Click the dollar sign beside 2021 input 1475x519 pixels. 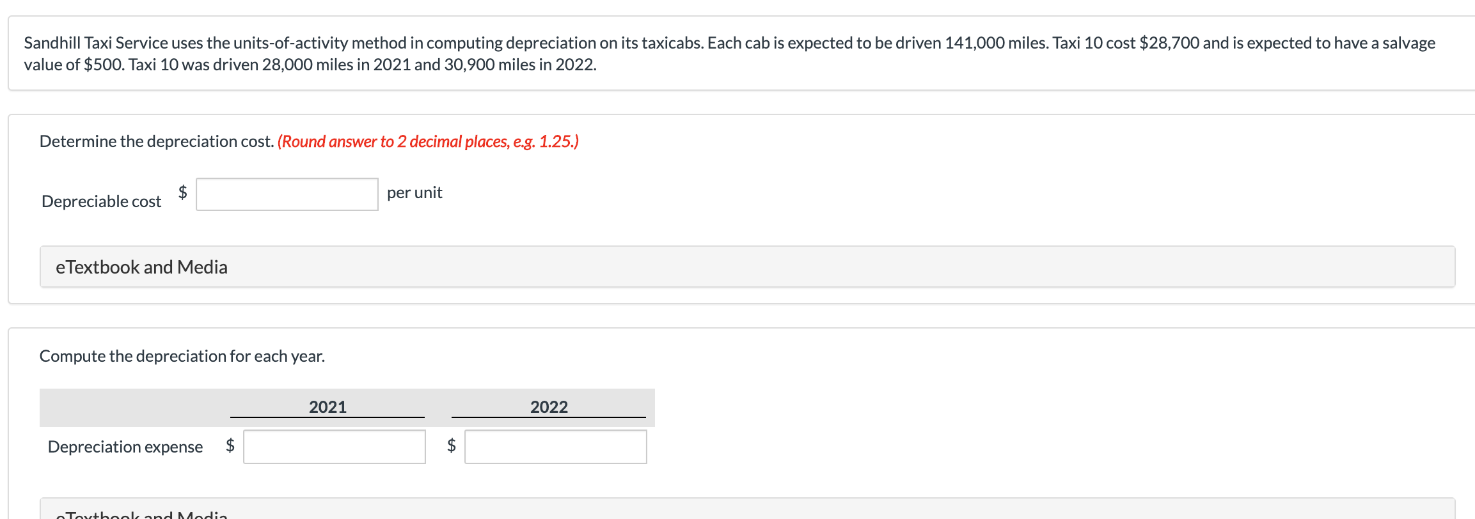coord(230,447)
